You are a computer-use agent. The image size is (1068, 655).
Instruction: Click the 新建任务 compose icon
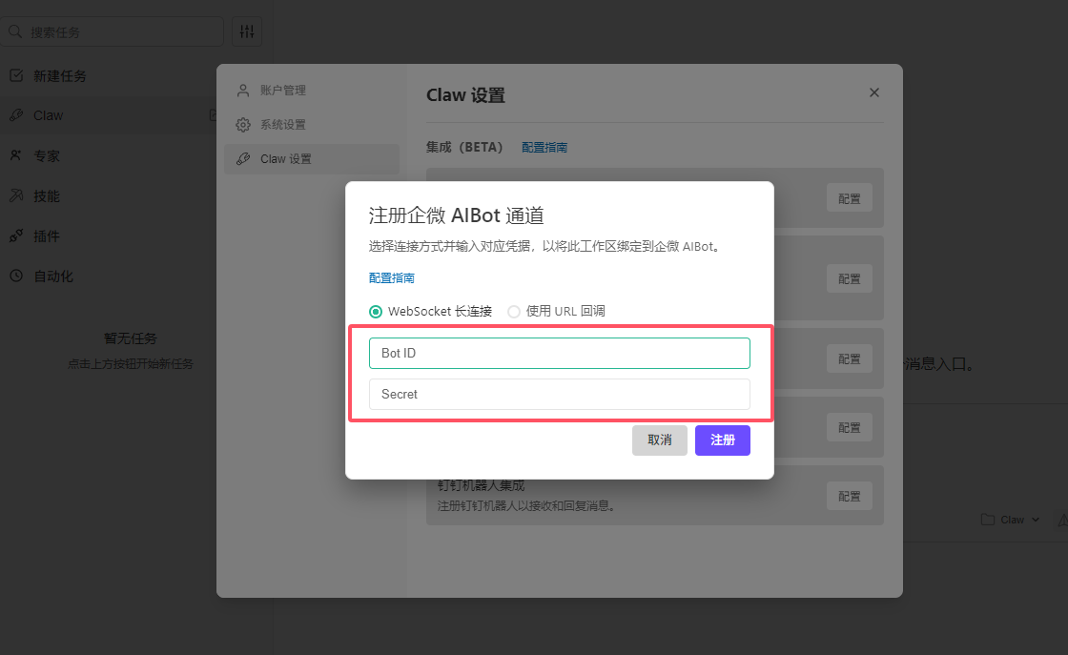click(16, 75)
